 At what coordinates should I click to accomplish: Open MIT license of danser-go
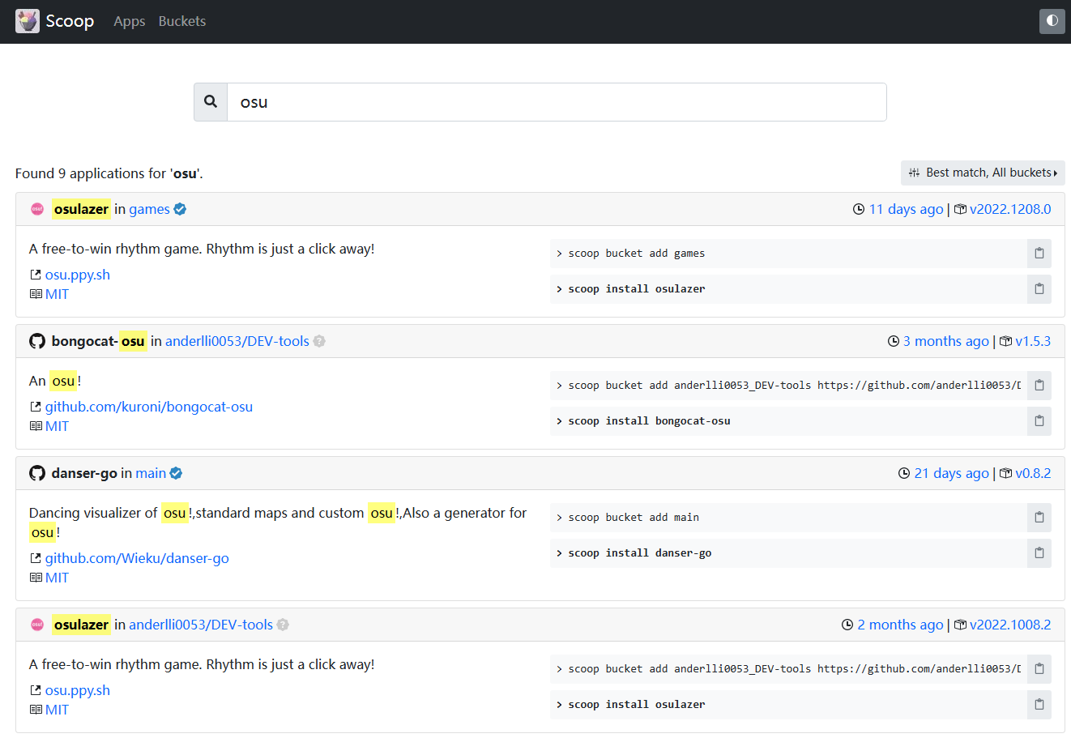(x=57, y=578)
